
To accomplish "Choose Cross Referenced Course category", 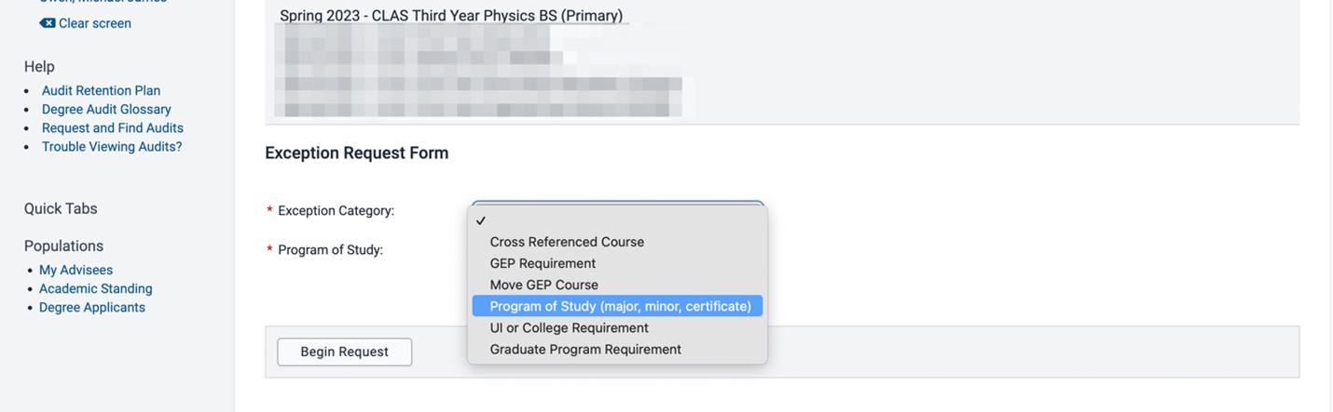I will click(567, 242).
